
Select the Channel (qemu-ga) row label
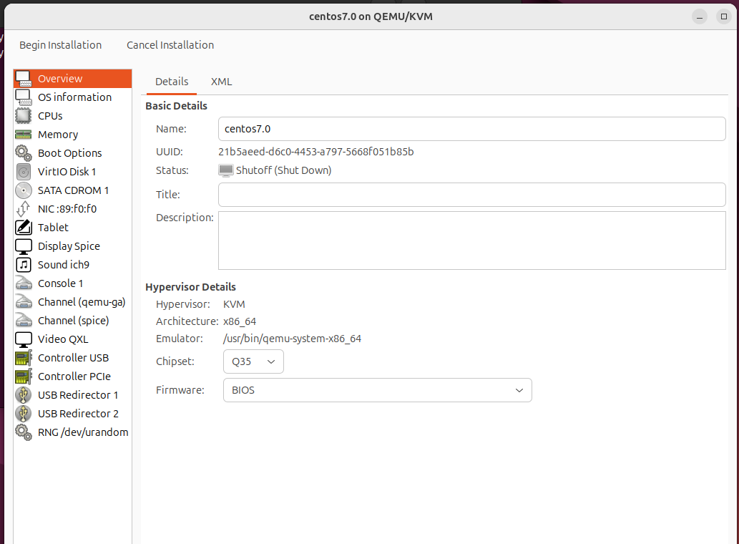(82, 302)
